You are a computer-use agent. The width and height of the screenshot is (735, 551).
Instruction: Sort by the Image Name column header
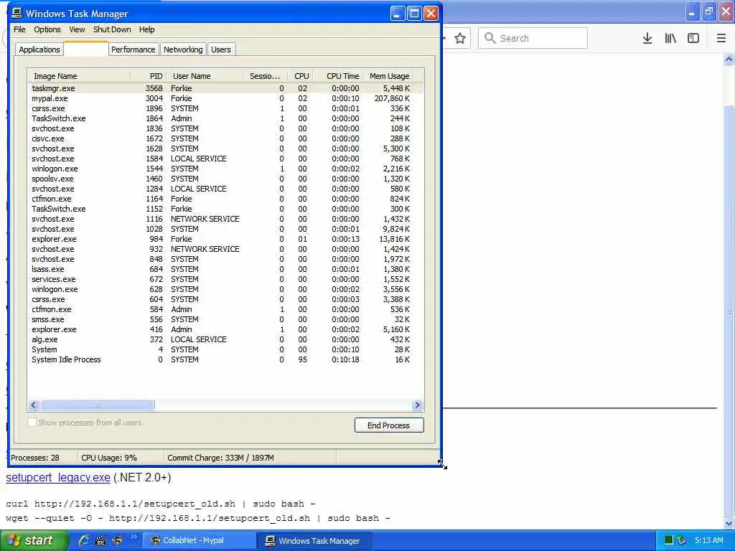[79, 76]
